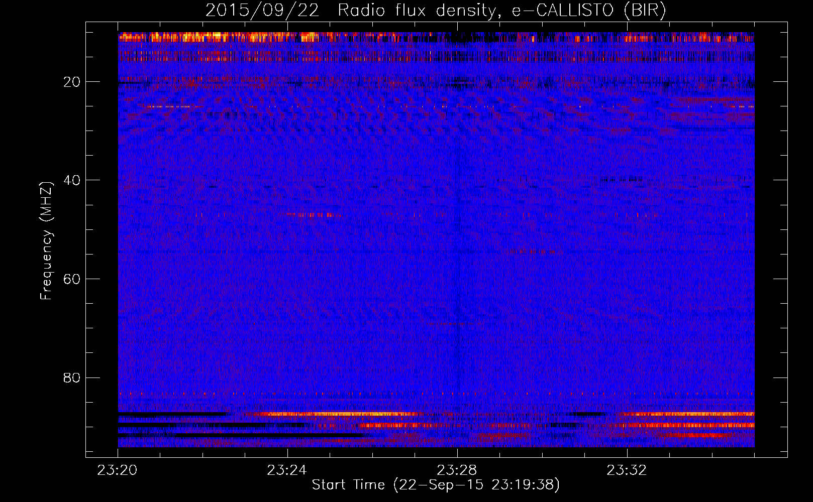Click the "20" frequency tick label
The image size is (813, 502).
point(72,82)
